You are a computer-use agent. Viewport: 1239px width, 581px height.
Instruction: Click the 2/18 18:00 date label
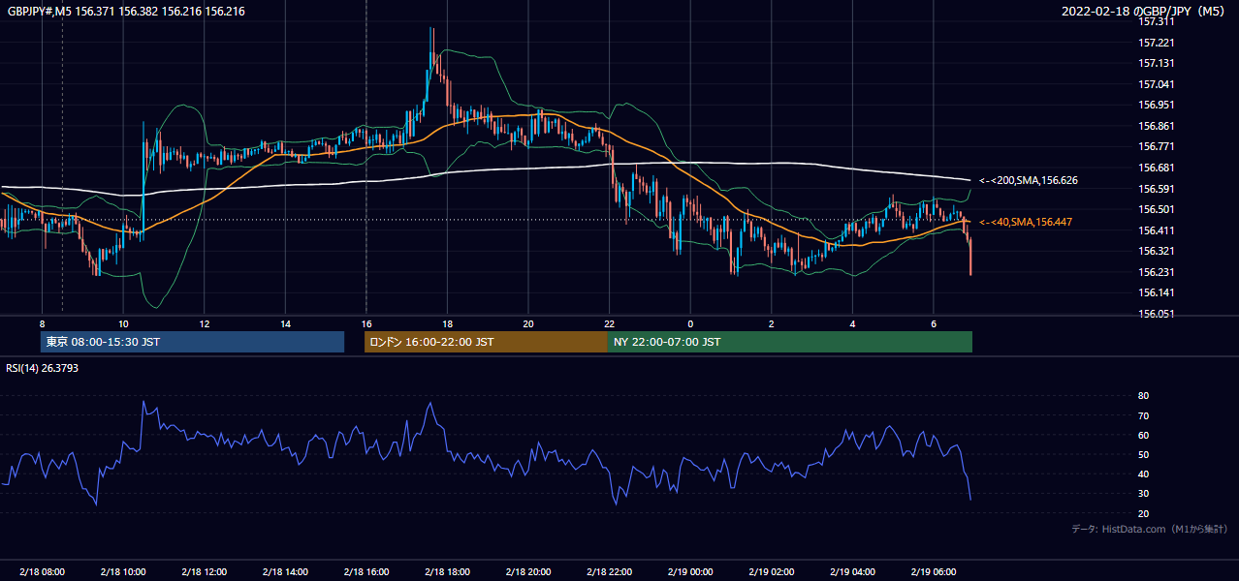tap(447, 572)
